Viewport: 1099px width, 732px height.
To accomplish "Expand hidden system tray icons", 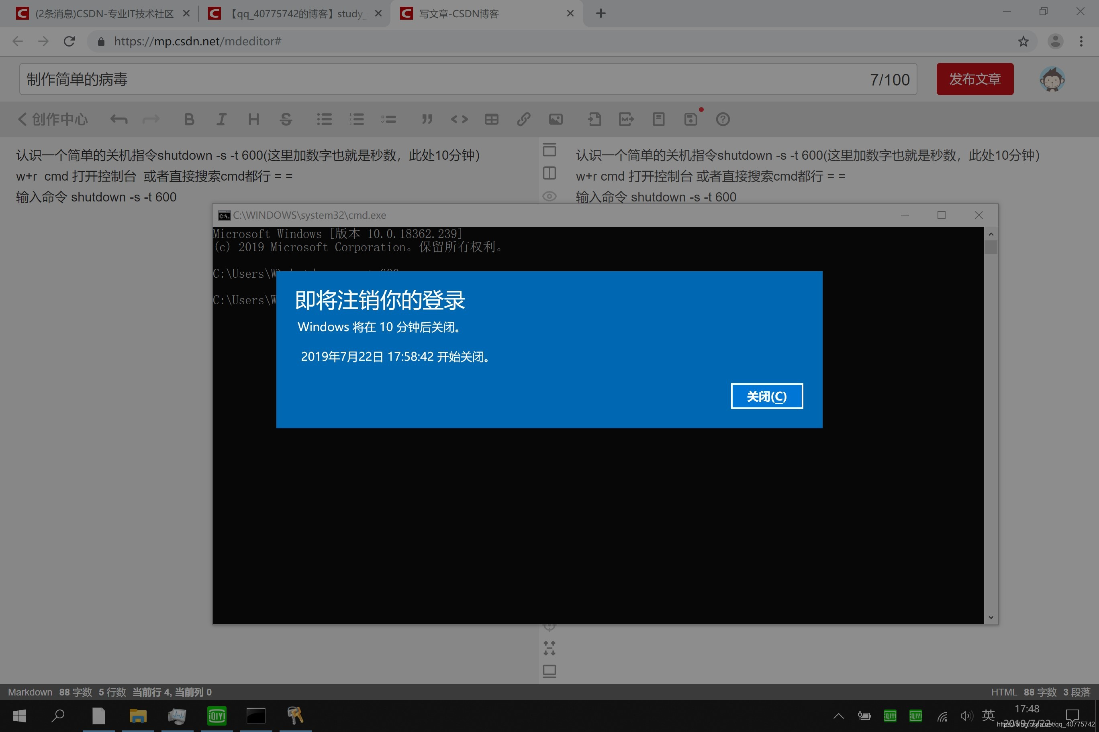I will tap(839, 716).
